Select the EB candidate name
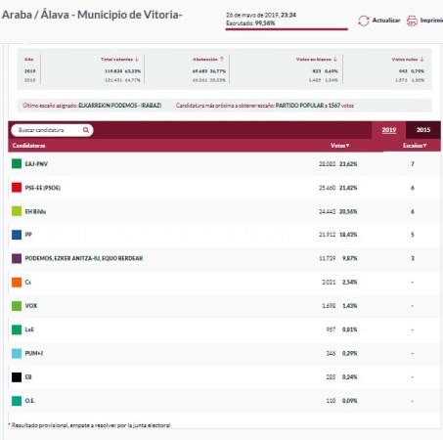The image size is (443, 440). [x=28, y=377]
